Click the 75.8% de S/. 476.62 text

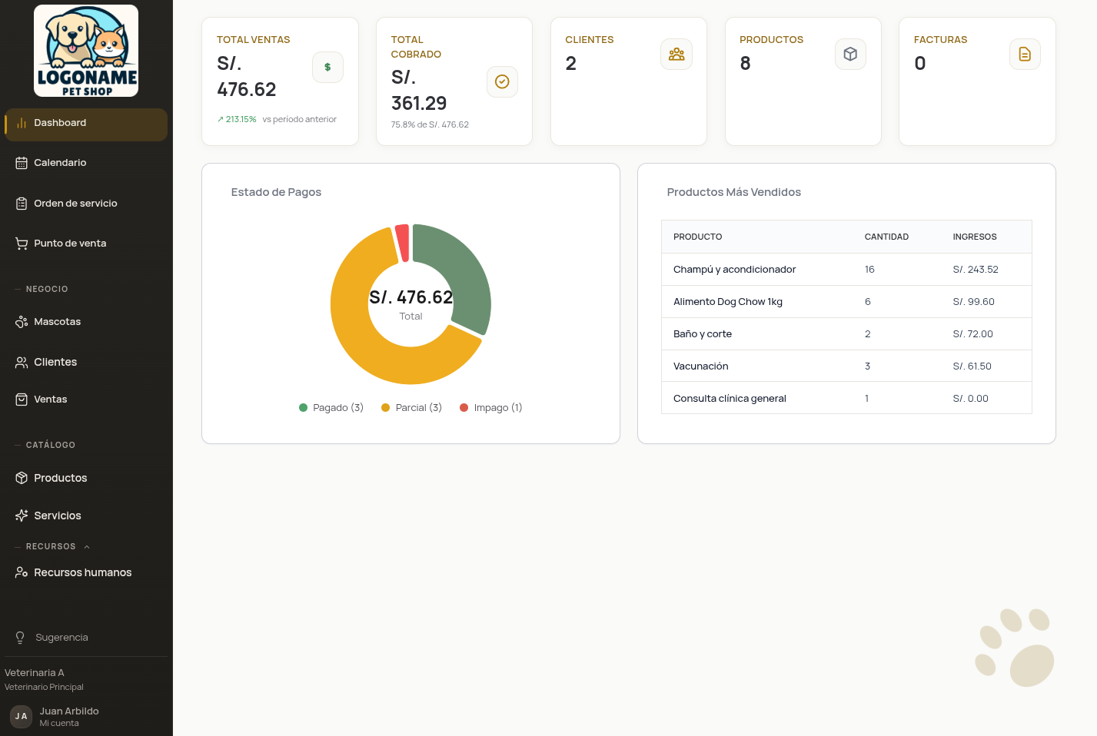(x=430, y=124)
